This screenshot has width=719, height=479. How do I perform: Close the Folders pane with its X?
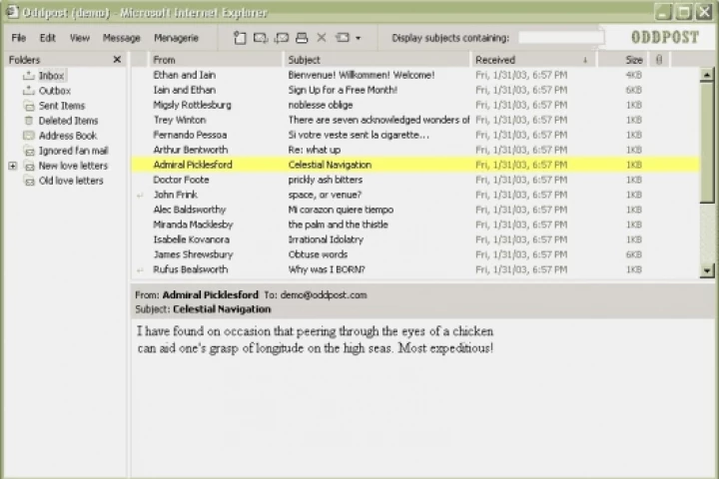117,59
